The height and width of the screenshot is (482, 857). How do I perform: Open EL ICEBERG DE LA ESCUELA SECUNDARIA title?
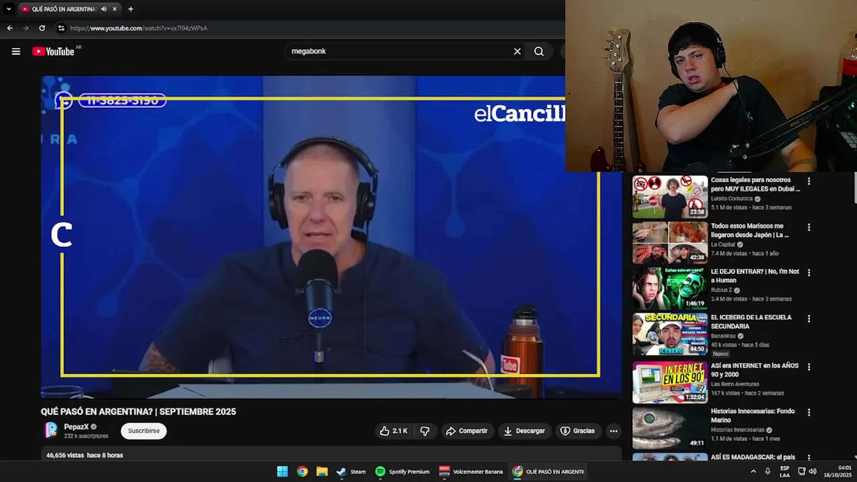click(751, 322)
